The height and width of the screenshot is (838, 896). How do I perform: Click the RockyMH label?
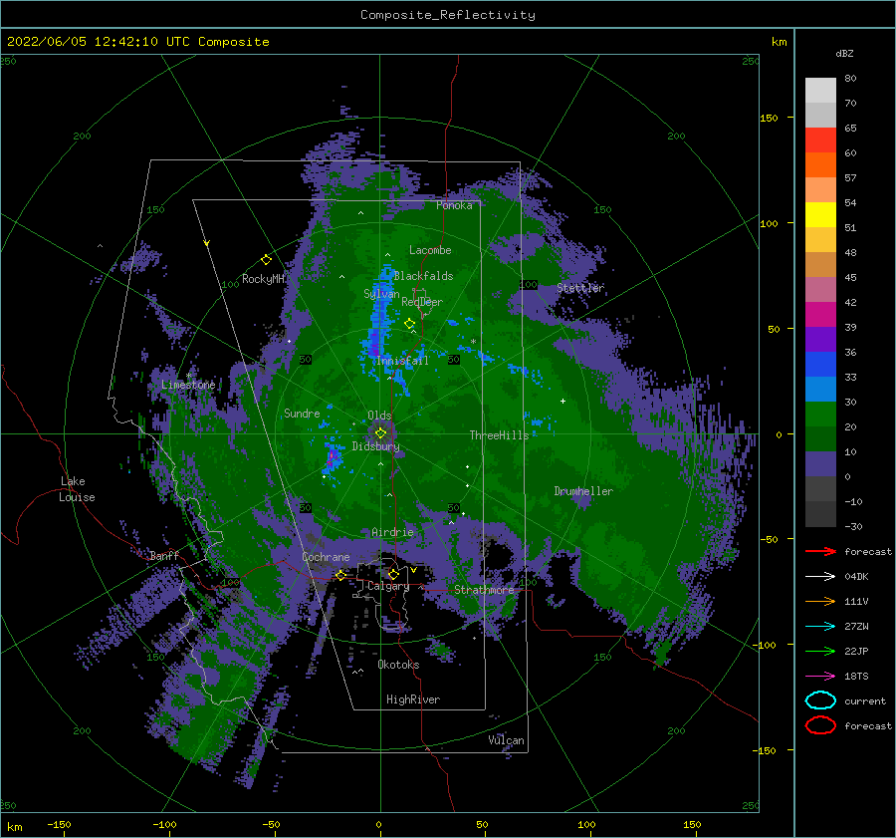[263, 279]
